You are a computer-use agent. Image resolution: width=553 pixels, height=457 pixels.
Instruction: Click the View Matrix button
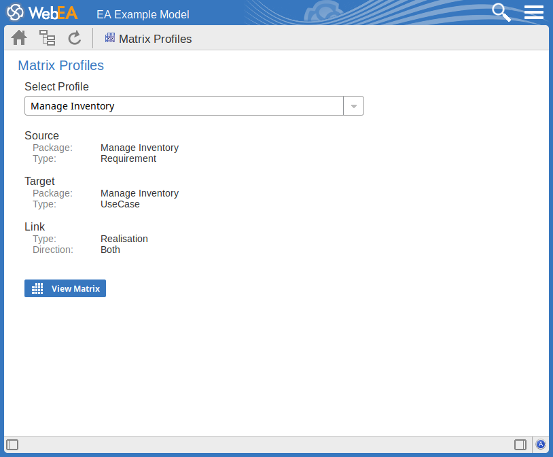click(65, 288)
